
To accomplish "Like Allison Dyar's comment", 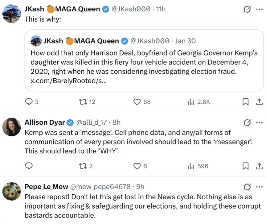I will tap(137, 166).
